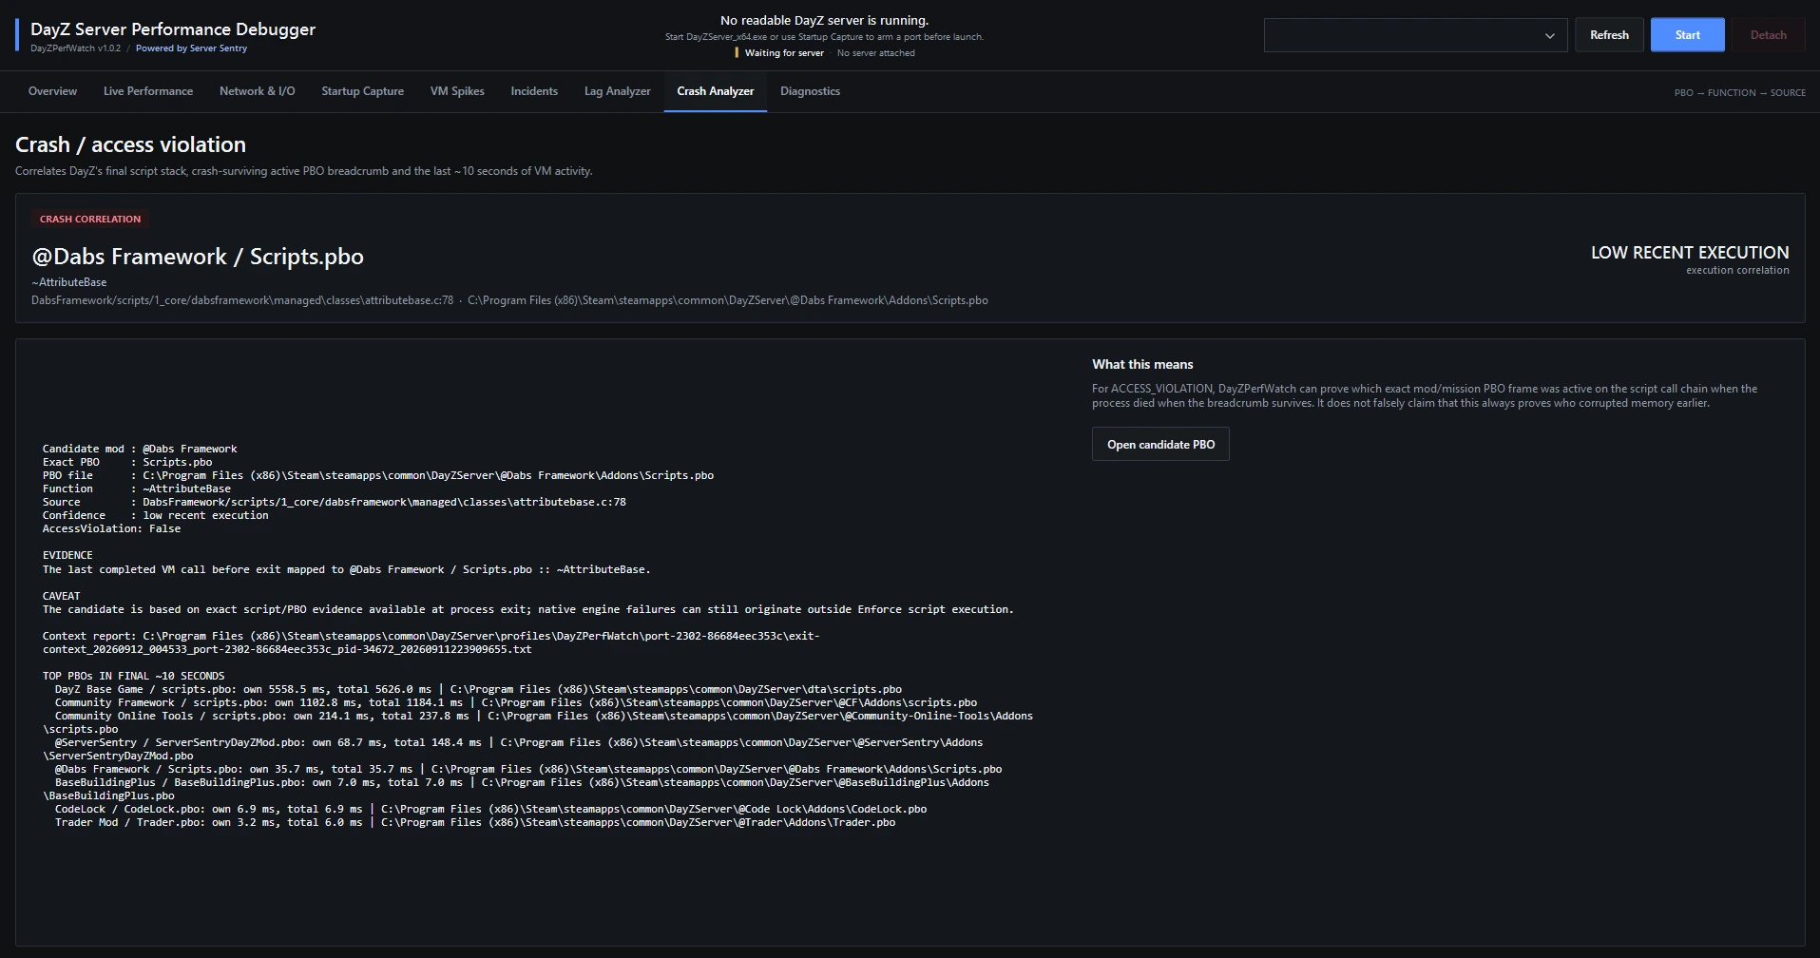Switch to the Lag Analyzer tab
This screenshot has width=1820, height=958.
pos(617,91)
